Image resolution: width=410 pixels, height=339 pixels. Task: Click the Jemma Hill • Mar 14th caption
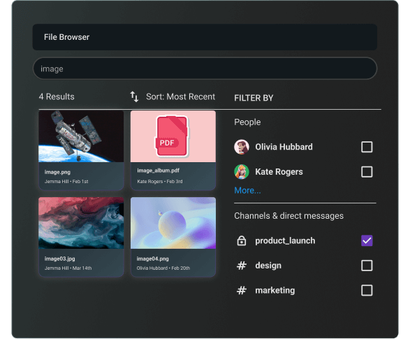click(68, 268)
